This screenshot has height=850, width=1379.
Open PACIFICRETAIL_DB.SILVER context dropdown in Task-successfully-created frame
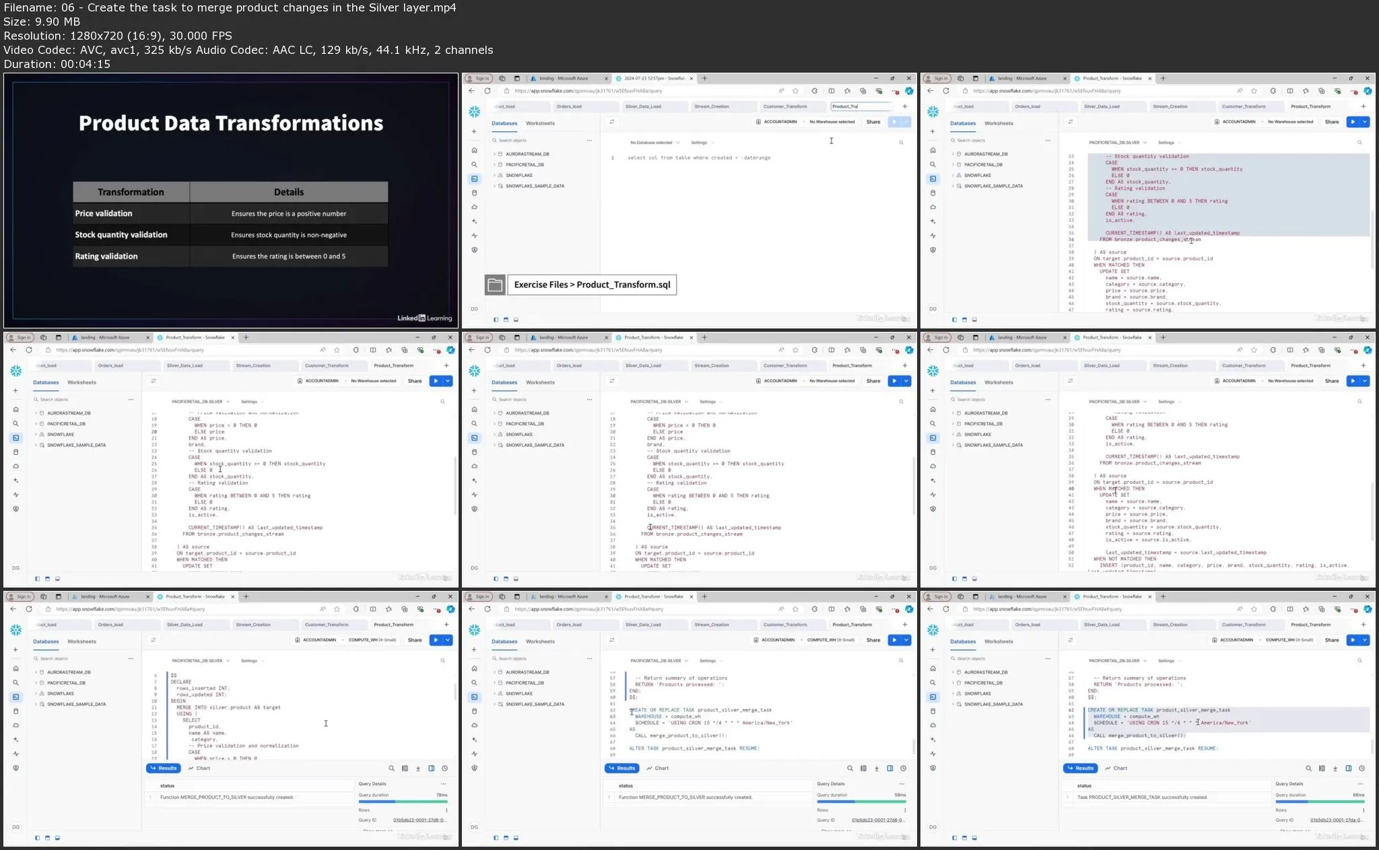1118,661
